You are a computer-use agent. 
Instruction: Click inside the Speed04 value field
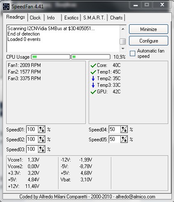coord(115,129)
